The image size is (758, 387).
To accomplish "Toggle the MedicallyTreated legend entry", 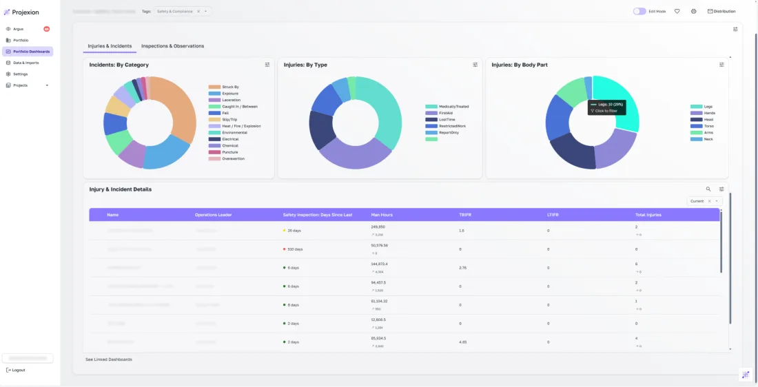I will click(447, 106).
